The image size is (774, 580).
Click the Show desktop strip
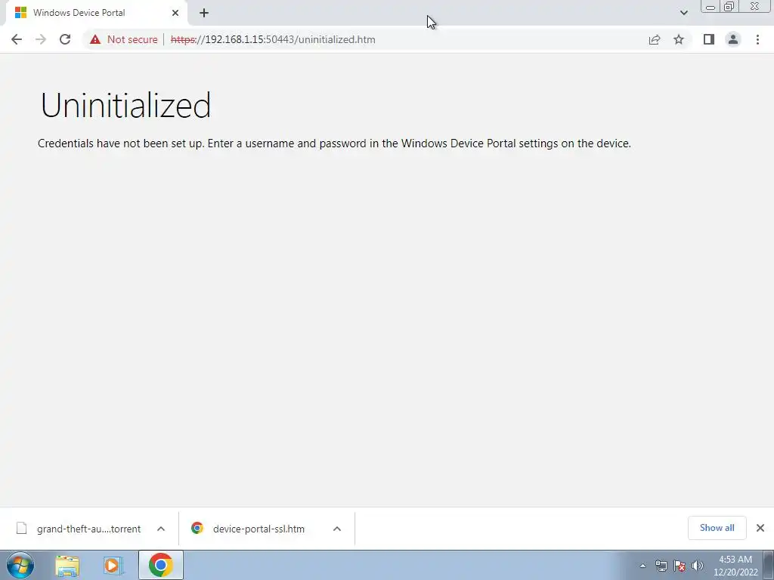point(769,565)
